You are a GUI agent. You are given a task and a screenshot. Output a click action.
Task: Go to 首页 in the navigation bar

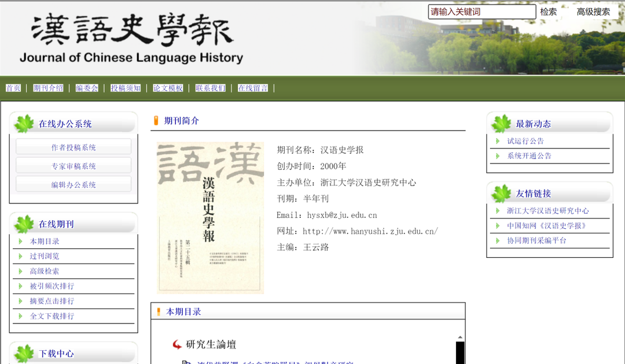point(13,88)
